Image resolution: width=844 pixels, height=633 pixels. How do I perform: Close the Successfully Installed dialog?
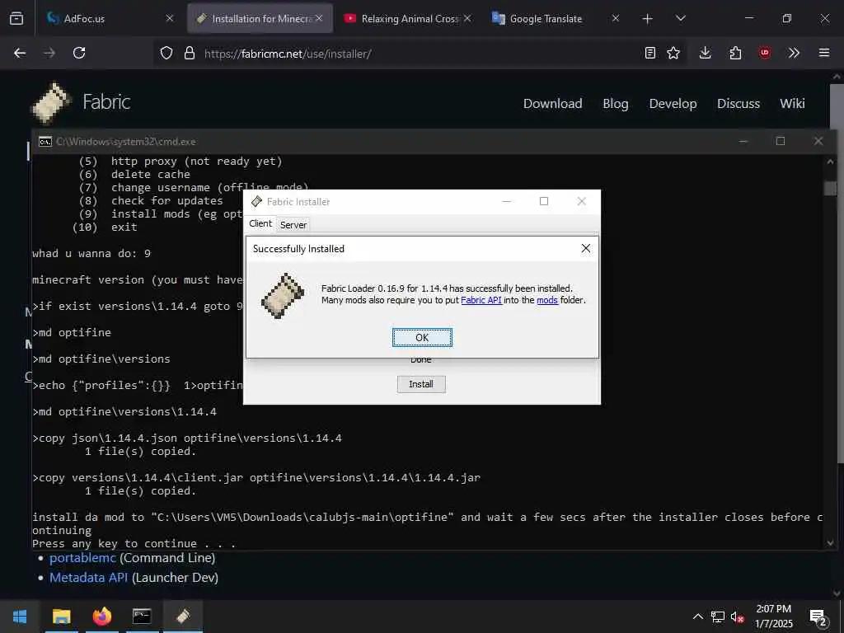point(586,248)
